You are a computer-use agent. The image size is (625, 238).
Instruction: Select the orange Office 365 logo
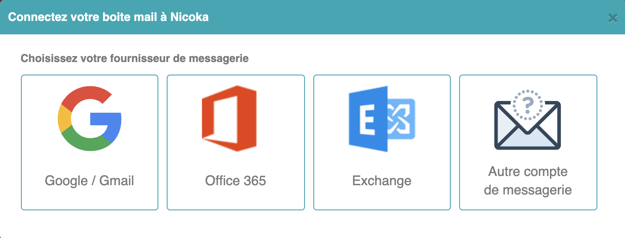point(229,119)
